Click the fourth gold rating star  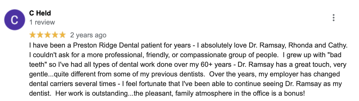tap(54, 35)
